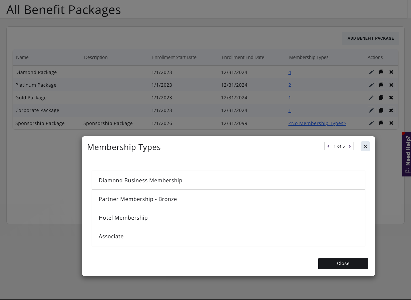Click the All Benefit Packages page title
The image size is (411, 300).
[x=64, y=10]
